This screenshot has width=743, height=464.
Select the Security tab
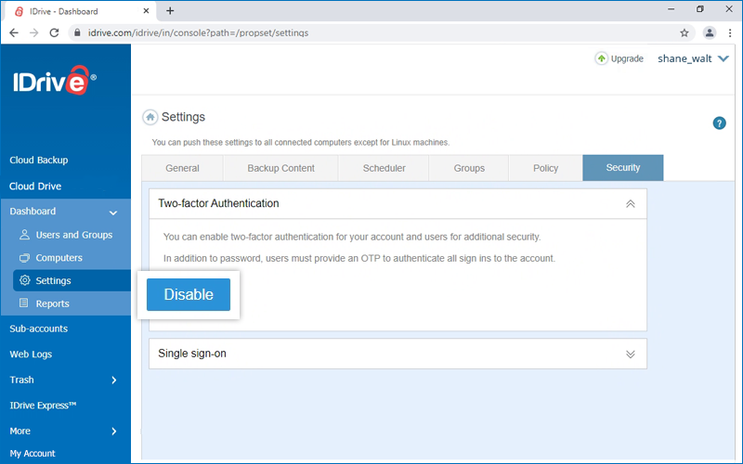coord(622,168)
